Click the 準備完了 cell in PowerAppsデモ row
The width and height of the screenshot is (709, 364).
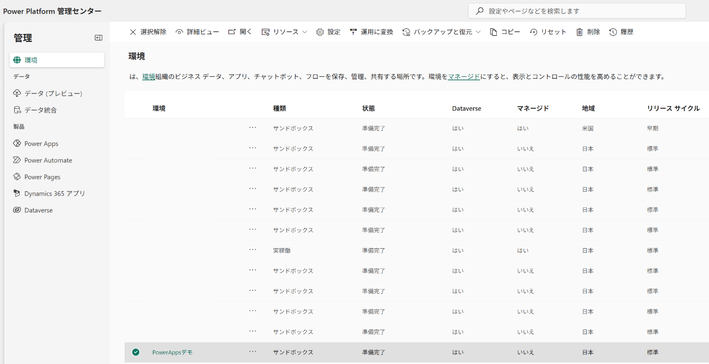(374, 352)
